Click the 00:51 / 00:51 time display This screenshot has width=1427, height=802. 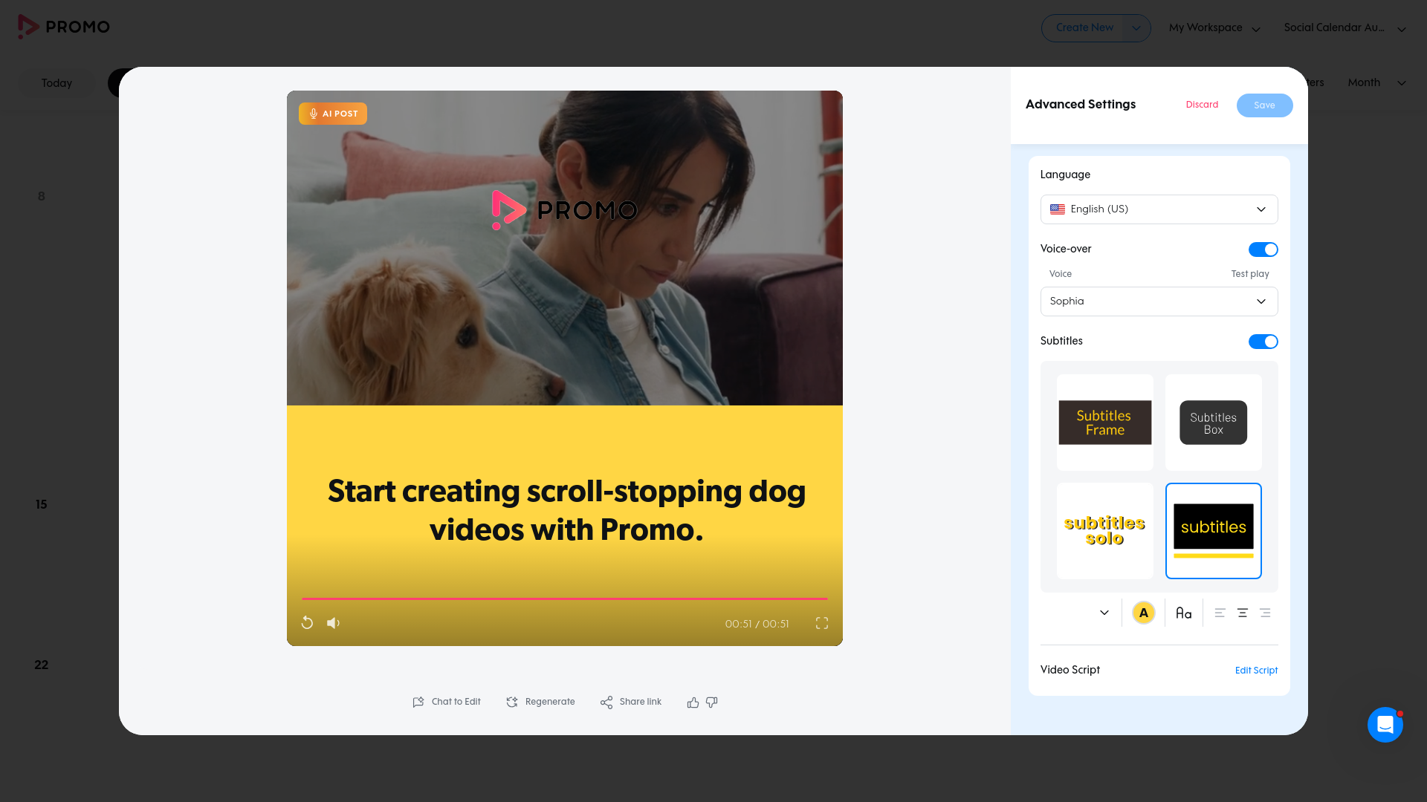pyautogui.click(x=757, y=624)
